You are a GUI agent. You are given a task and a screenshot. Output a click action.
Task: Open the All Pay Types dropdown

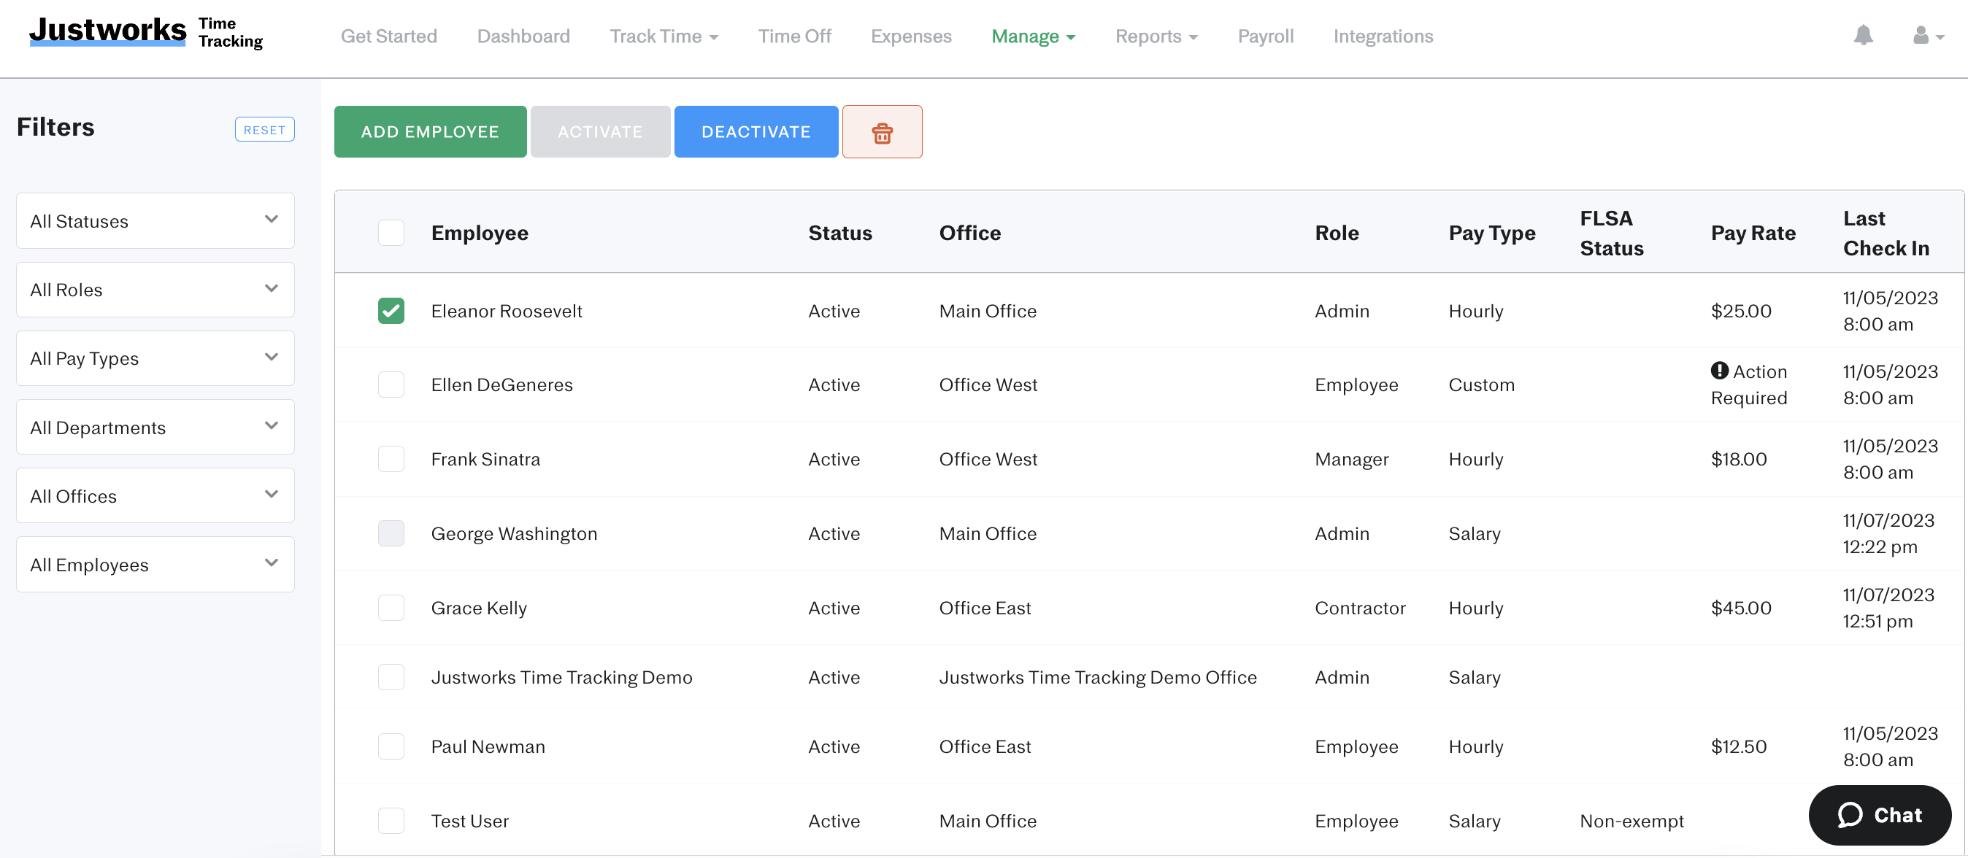click(154, 358)
